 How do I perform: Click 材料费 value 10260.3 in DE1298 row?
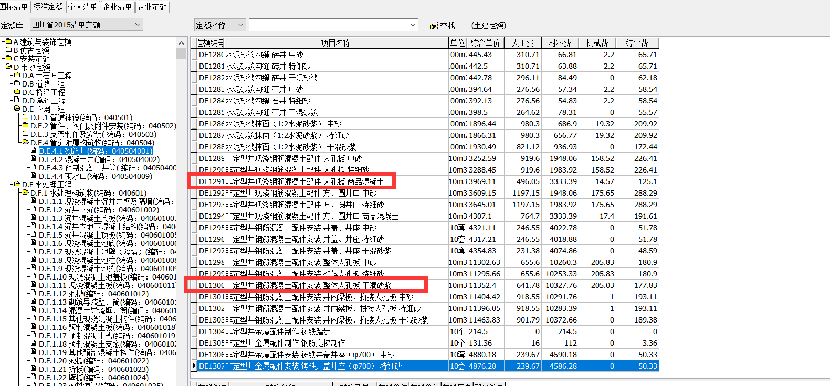point(560,262)
